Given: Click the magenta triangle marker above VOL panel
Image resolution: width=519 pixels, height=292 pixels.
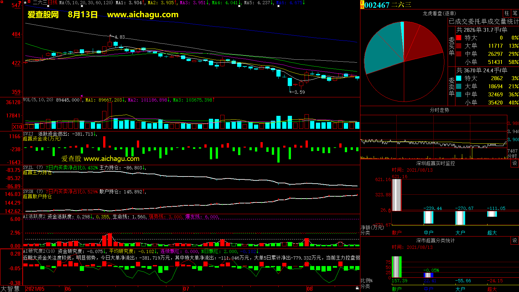Looking at the screenshot, I should click(x=81, y=96).
